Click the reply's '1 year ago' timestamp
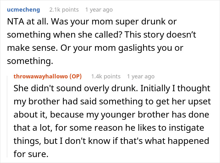 [140, 76]
